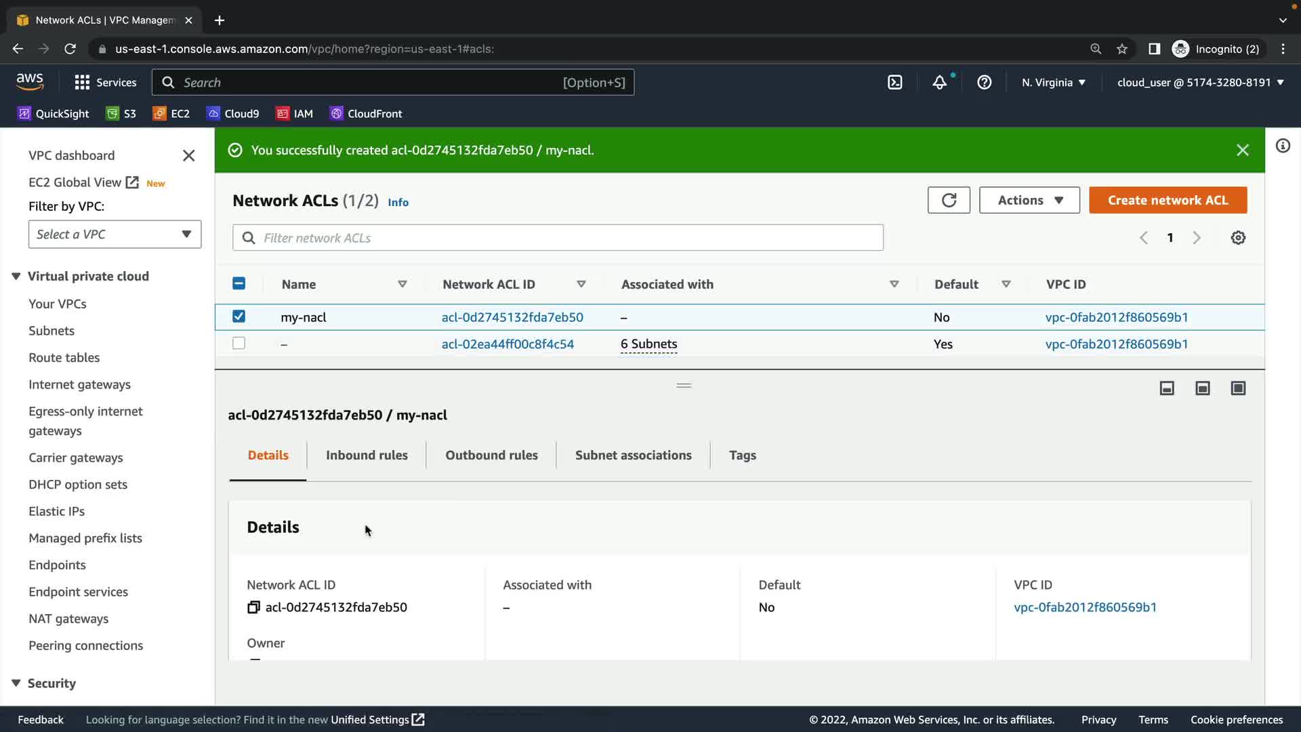Open the acl-02ea44ff00c8f4c54 link

(x=508, y=344)
